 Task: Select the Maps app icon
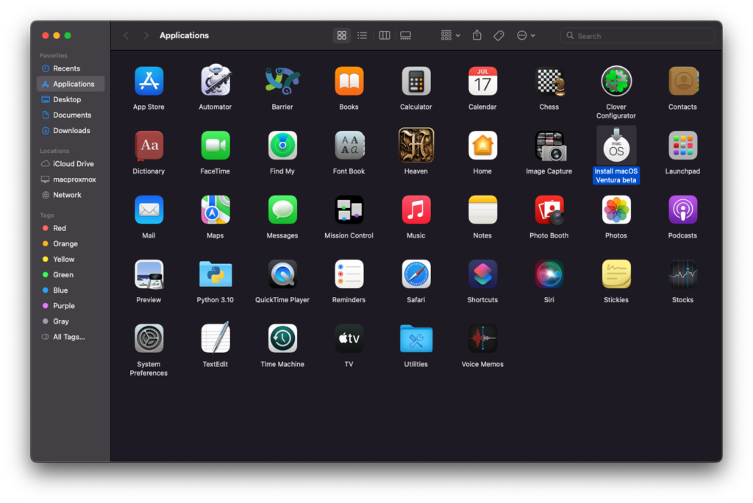pyautogui.click(x=215, y=210)
